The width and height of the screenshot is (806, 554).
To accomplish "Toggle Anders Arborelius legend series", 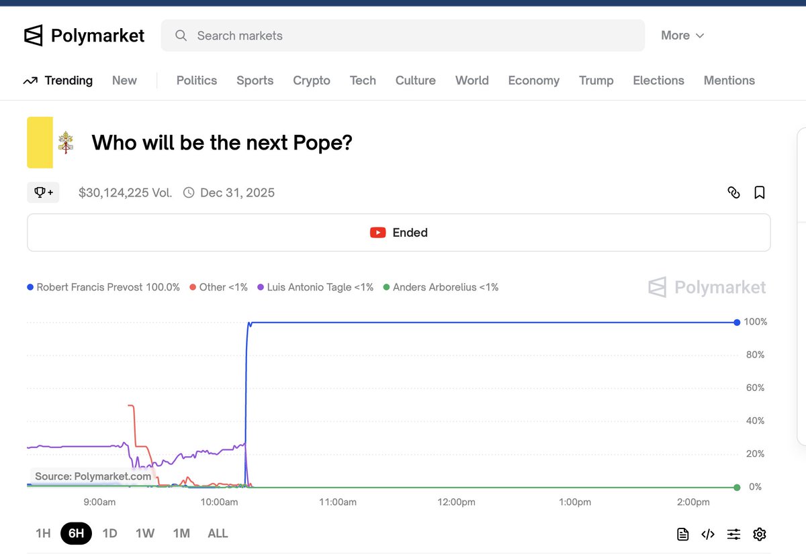I will pyautogui.click(x=441, y=287).
